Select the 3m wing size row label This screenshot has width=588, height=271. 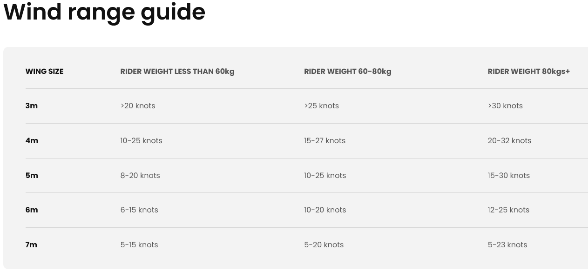coord(32,106)
